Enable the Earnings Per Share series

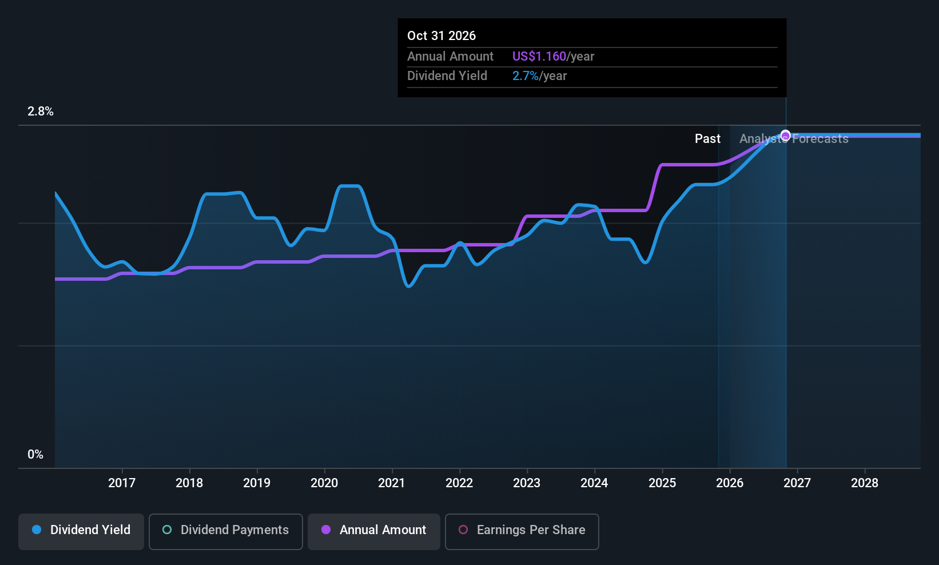click(522, 532)
